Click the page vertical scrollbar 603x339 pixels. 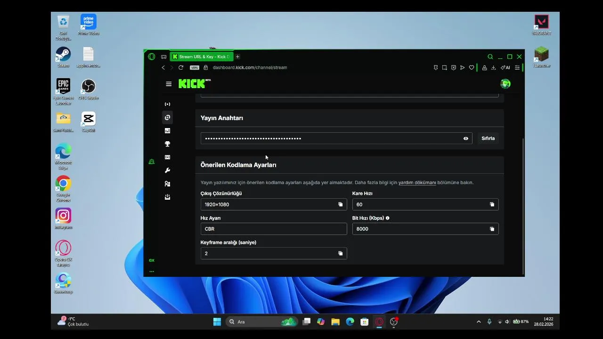[x=523, y=206]
